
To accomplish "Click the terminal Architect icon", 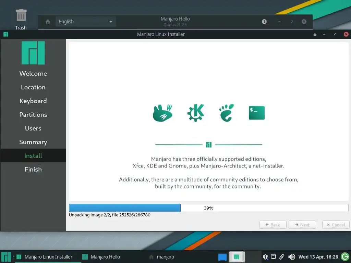I will pos(256,113).
